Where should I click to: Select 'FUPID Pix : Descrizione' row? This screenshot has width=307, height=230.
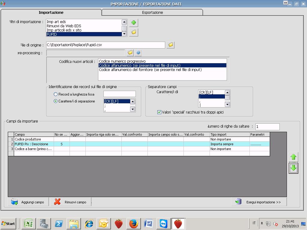pyautogui.click(x=139, y=144)
